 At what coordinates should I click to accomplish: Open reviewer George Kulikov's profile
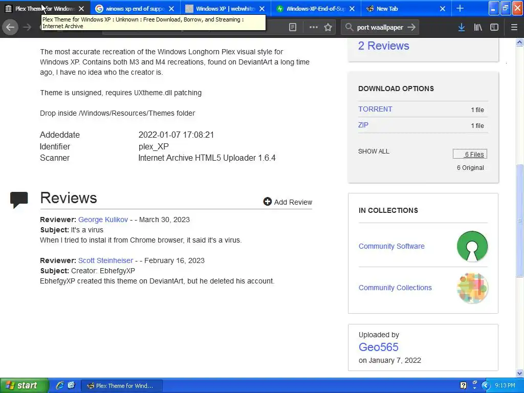(103, 220)
